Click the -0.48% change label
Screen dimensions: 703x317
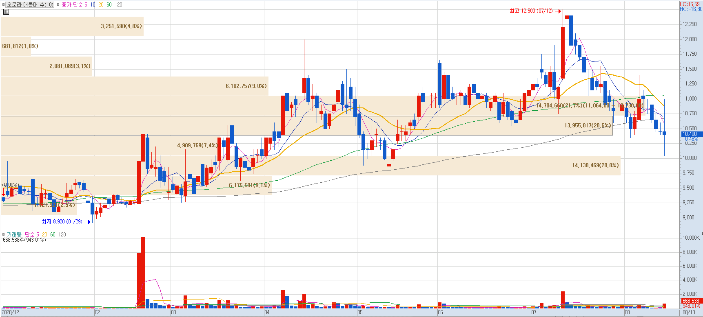(x=690, y=139)
